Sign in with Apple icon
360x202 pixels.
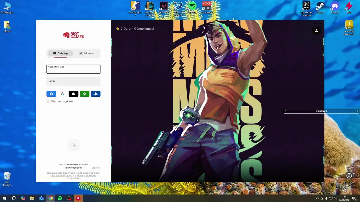pyautogui.click(x=73, y=94)
